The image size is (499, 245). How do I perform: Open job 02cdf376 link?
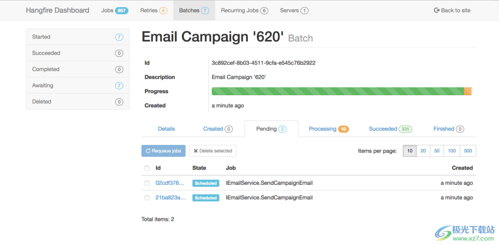[x=170, y=183]
